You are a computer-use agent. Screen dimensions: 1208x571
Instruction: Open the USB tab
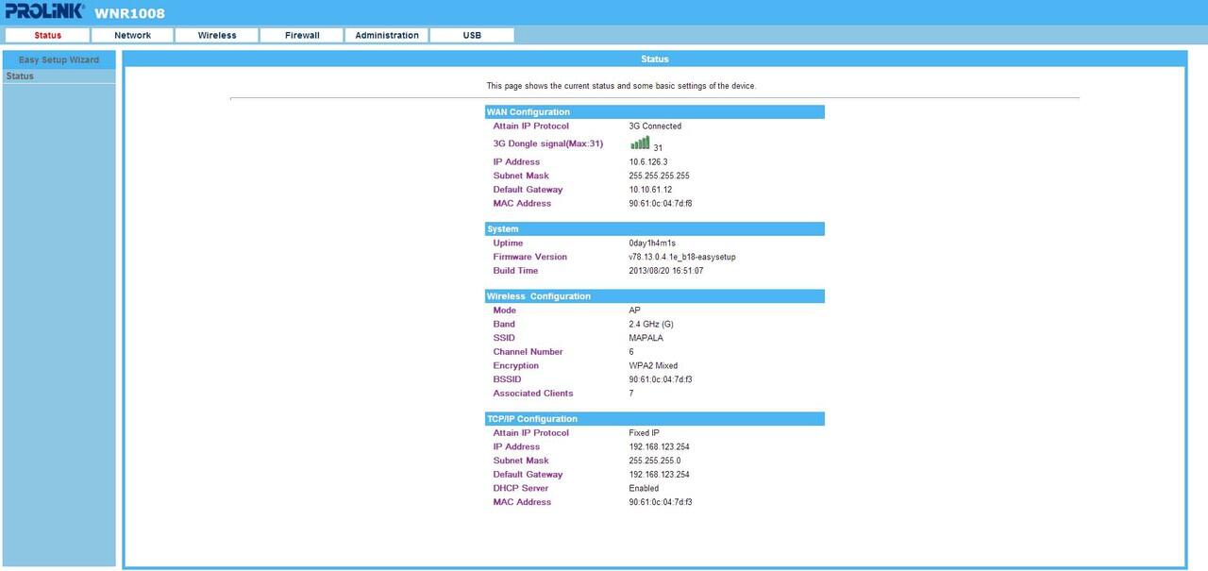[x=472, y=35]
